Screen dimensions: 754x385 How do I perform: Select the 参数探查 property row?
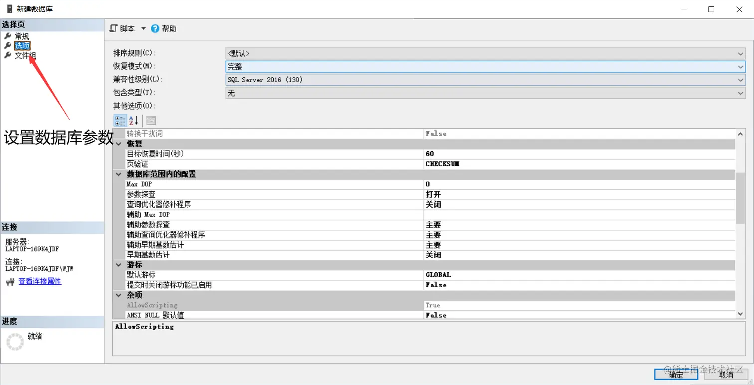tap(429, 194)
